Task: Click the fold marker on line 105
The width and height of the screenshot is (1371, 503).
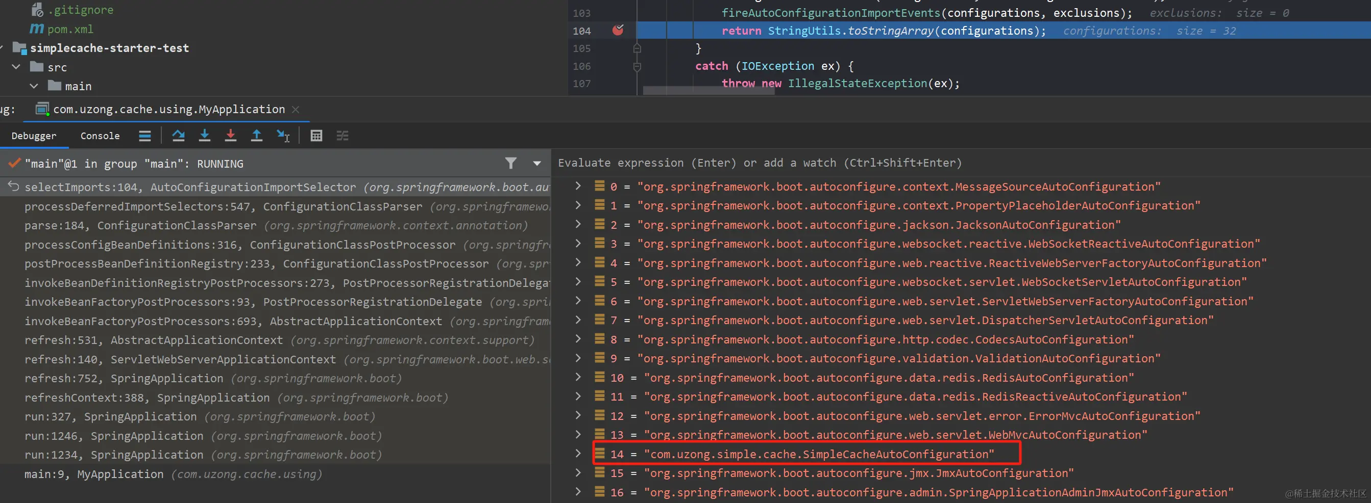Action: [x=637, y=48]
